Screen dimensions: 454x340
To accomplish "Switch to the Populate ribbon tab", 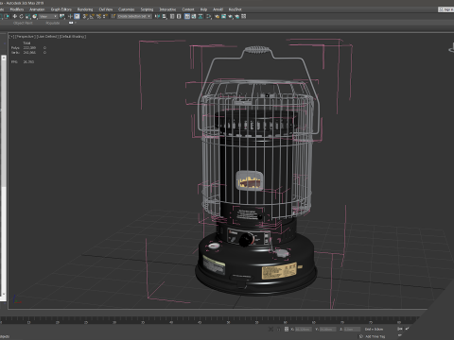I will pos(53,23).
